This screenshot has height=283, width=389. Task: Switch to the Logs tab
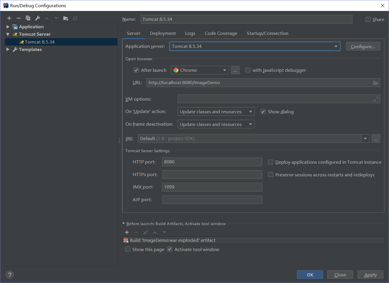tap(190, 33)
